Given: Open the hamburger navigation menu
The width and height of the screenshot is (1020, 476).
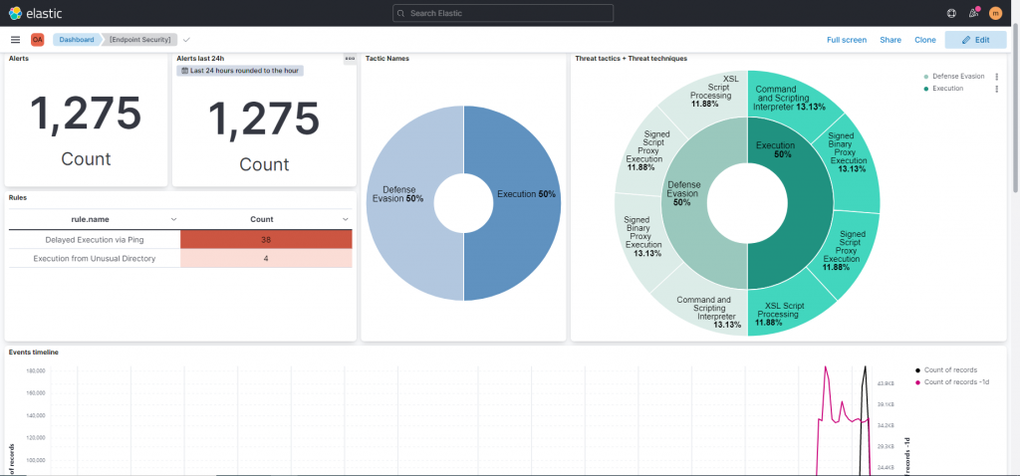Looking at the screenshot, I should click(16, 40).
